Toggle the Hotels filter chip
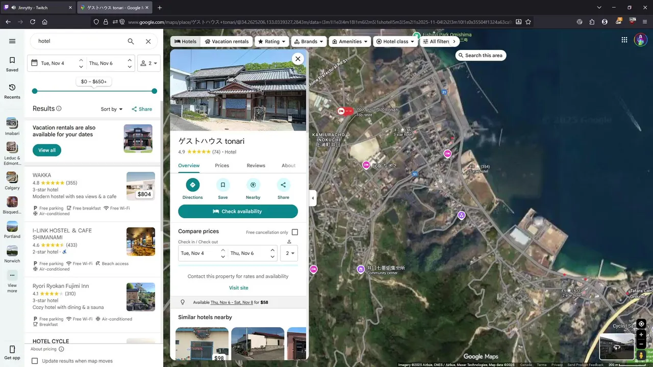This screenshot has height=367, width=653. click(x=185, y=41)
